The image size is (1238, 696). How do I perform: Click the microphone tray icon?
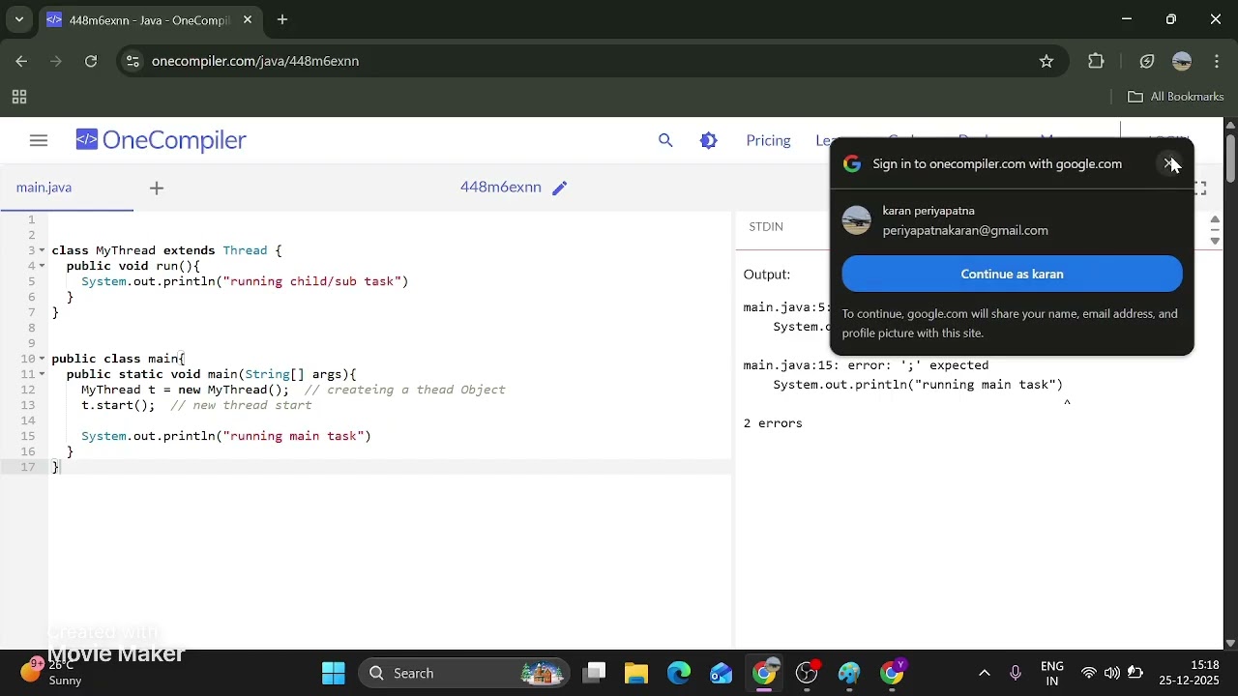click(1016, 673)
